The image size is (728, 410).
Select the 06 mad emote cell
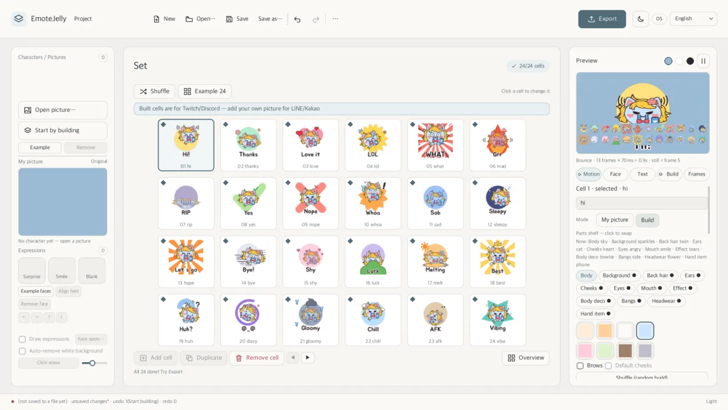click(498, 145)
